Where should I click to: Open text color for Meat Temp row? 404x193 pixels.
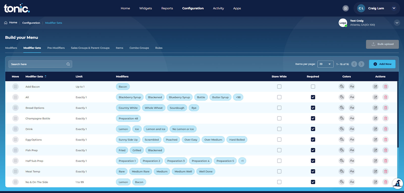[x=352, y=171]
